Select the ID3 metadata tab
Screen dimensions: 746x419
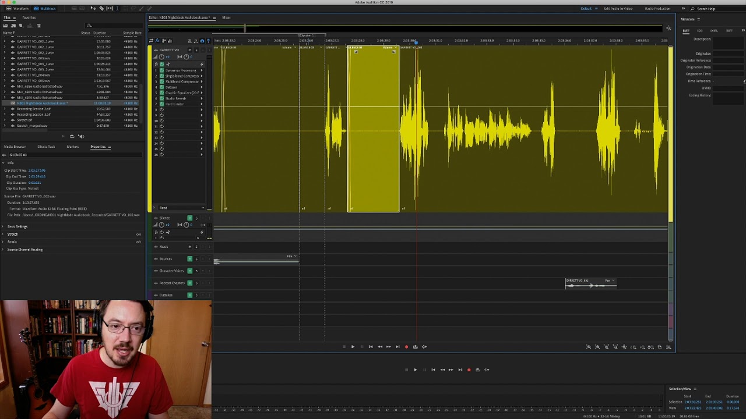tap(700, 30)
